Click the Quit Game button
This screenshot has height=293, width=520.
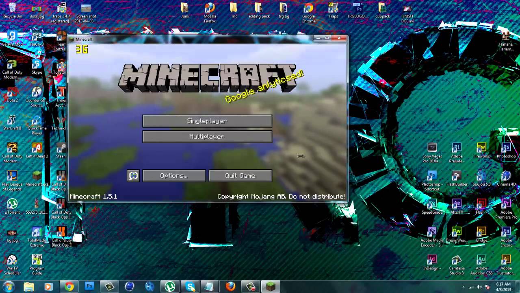[240, 176]
